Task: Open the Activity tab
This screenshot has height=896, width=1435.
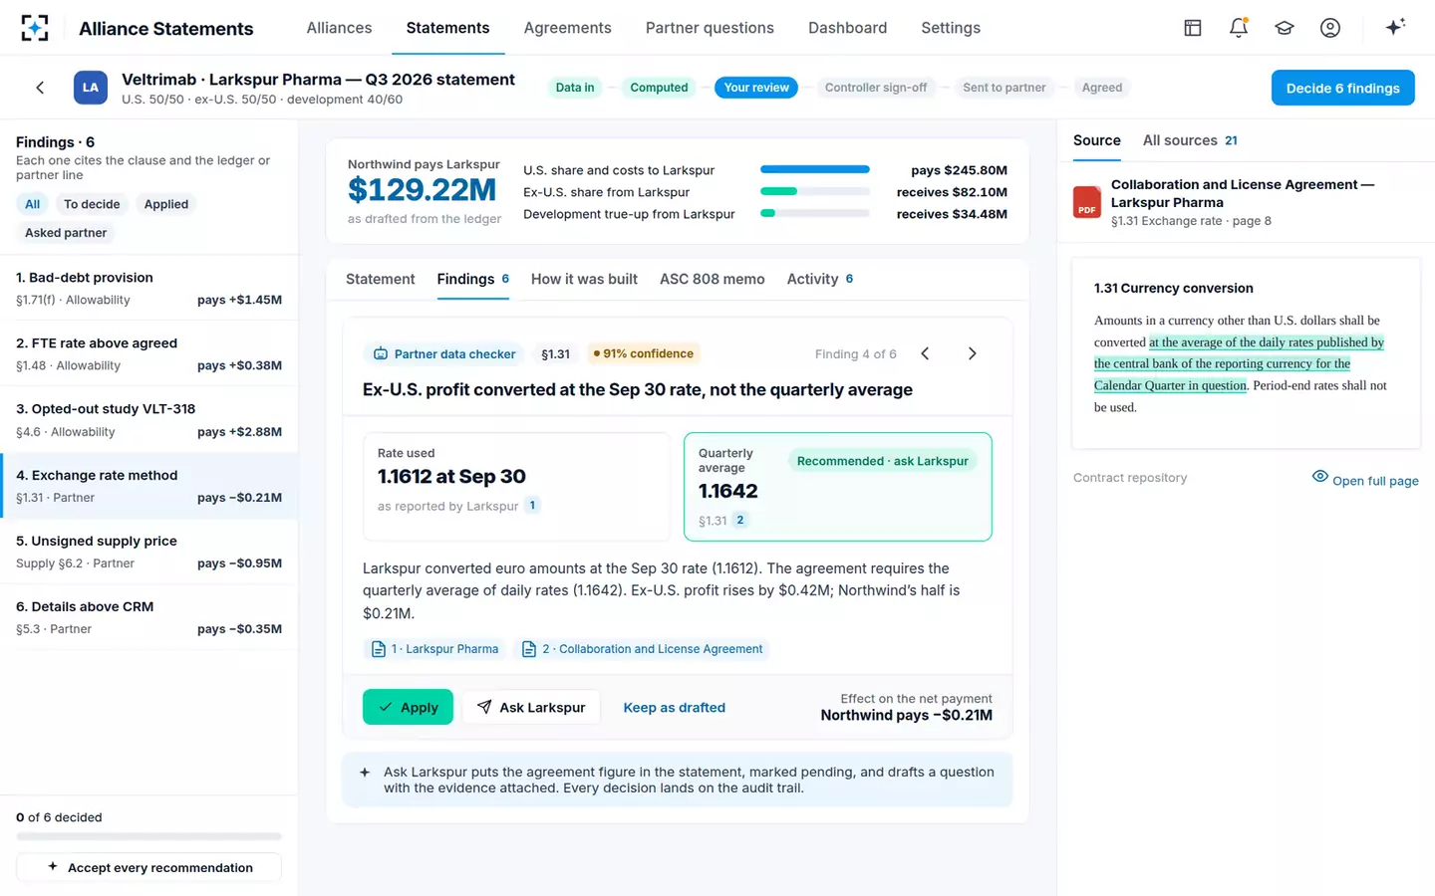Action: tap(820, 279)
